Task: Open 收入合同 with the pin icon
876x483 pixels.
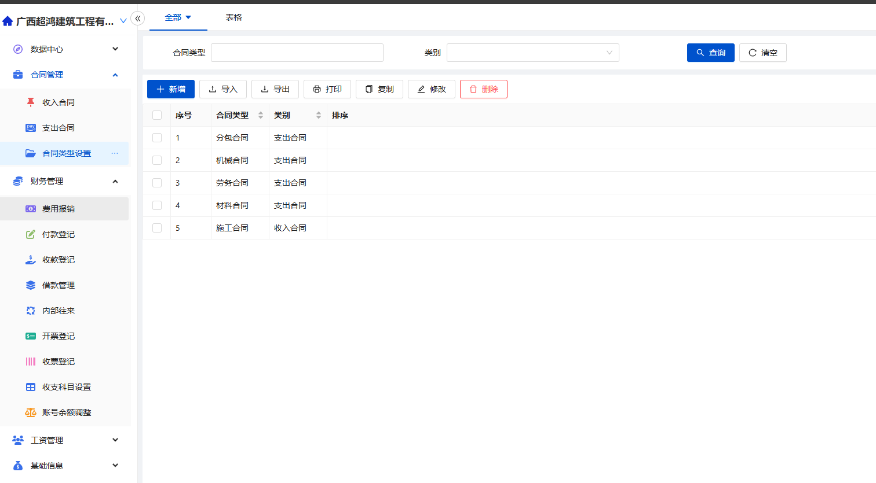Action: tap(58, 102)
